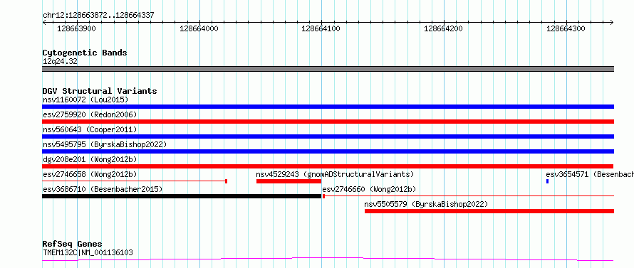This screenshot has height=268, width=634.
Task: Click the 128664200 ruler position
Action: tap(444, 28)
